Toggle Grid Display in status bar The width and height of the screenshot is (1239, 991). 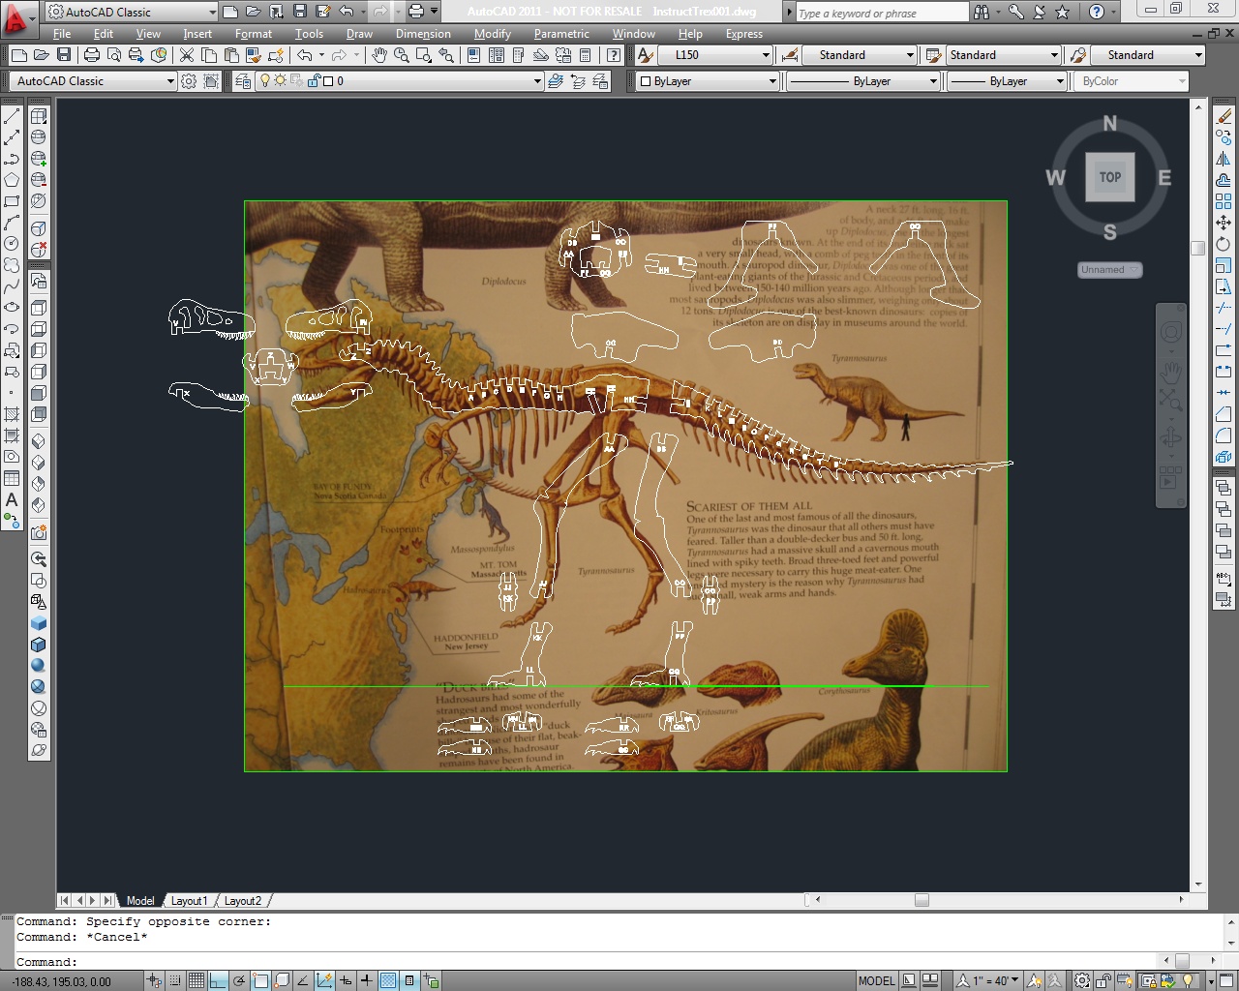(196, 980)
